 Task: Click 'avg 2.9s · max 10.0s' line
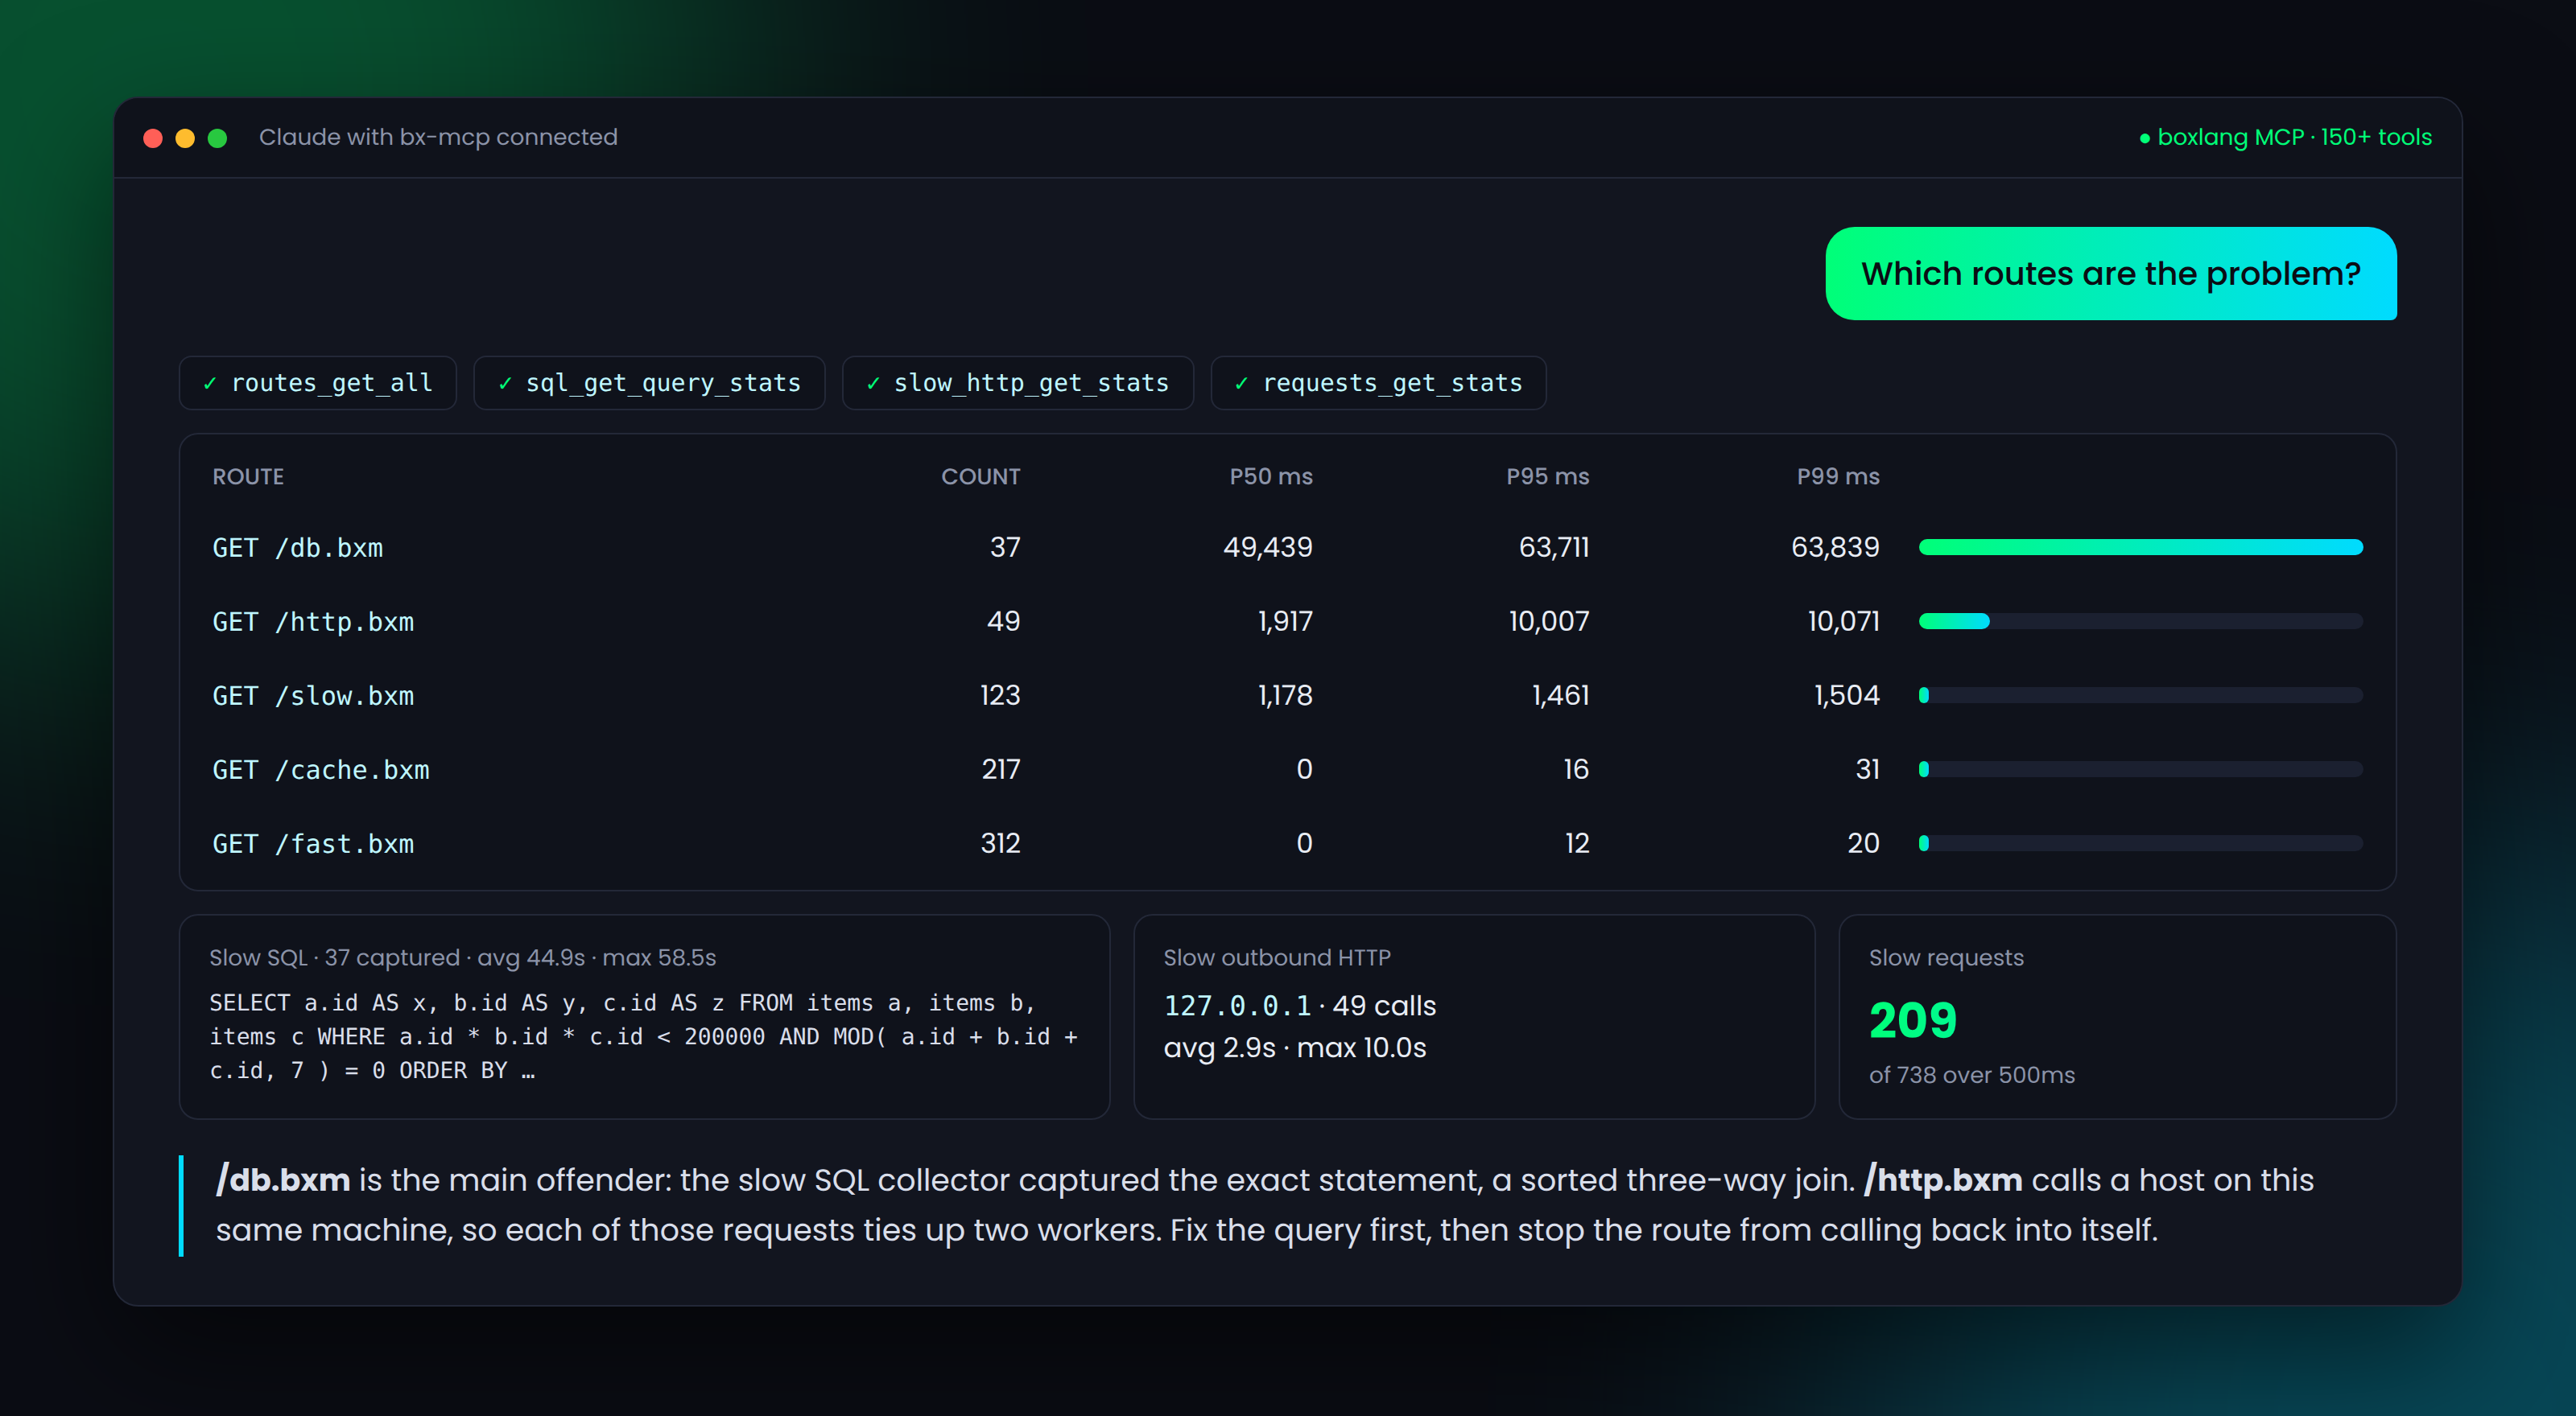point(1295,1048)
